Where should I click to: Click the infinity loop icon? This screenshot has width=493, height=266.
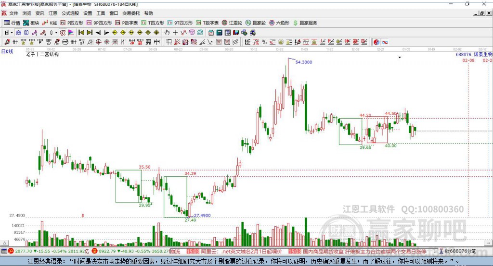pyautogui.click(x=385, y=42)
